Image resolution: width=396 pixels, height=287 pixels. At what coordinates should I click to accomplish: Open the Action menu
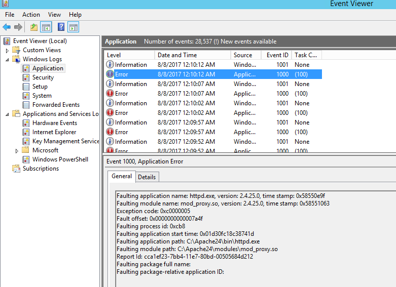(x=31, y=15)
